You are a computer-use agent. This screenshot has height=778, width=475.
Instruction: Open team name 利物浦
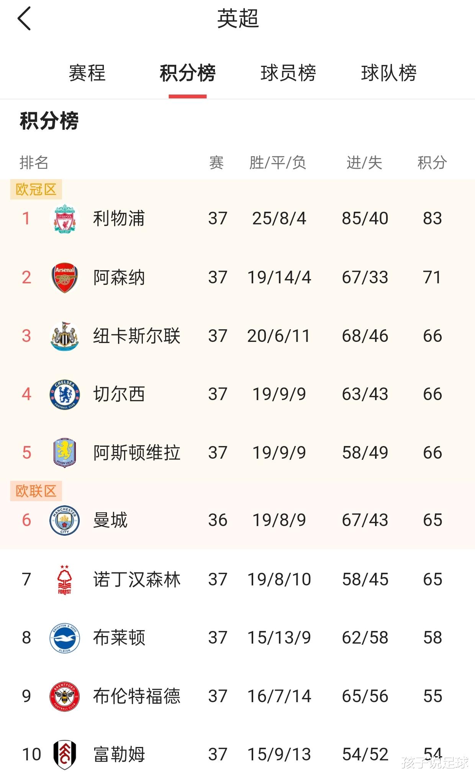point(119,219)
